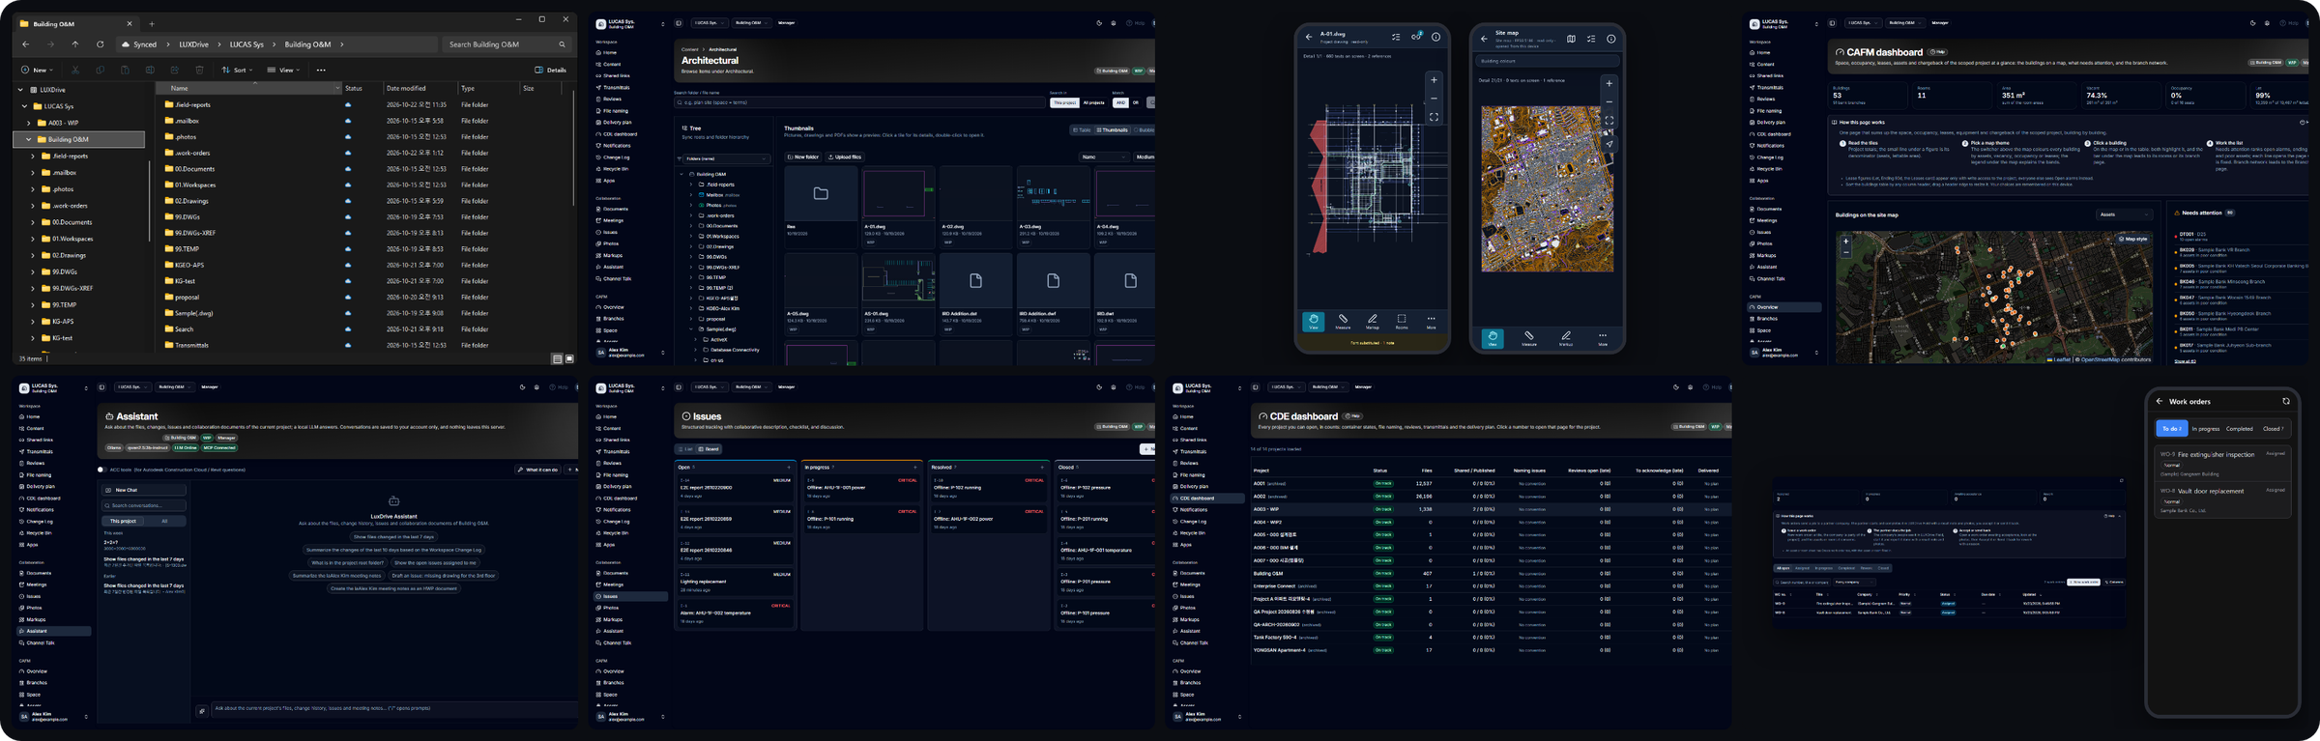
Task: Go back from the Work orders mobile screen
Action: 2160,402
